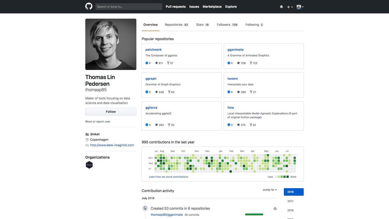This screenshot has width=389, height=219.
Task: Click the patchwork stargazers star icon
Action: [x=157, y=63]
